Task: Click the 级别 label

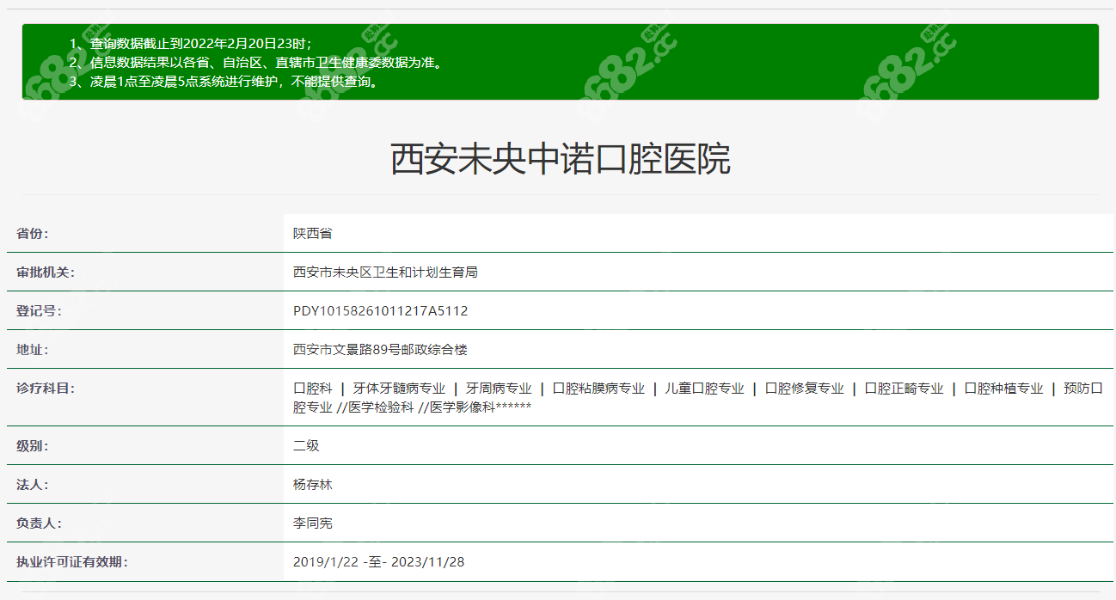Action: [33, 445]
